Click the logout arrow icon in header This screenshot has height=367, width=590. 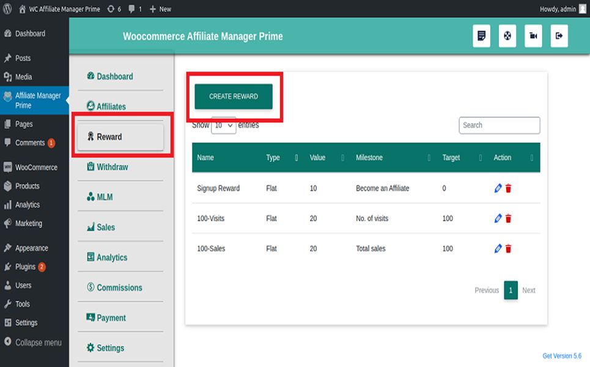click(x=559, y=36)
